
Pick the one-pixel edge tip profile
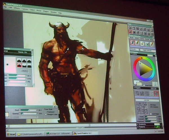29,66
